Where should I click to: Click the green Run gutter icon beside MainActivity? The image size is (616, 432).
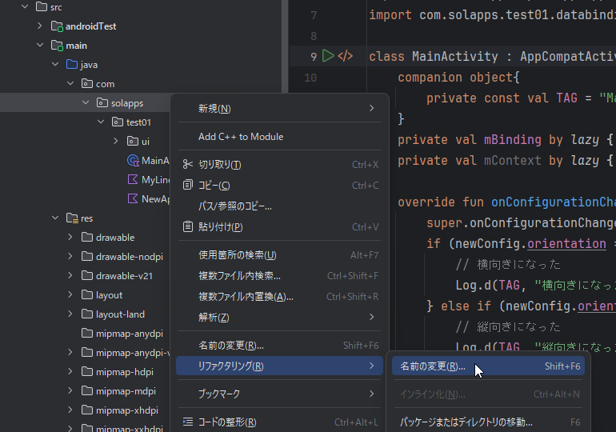coord(328,56)
